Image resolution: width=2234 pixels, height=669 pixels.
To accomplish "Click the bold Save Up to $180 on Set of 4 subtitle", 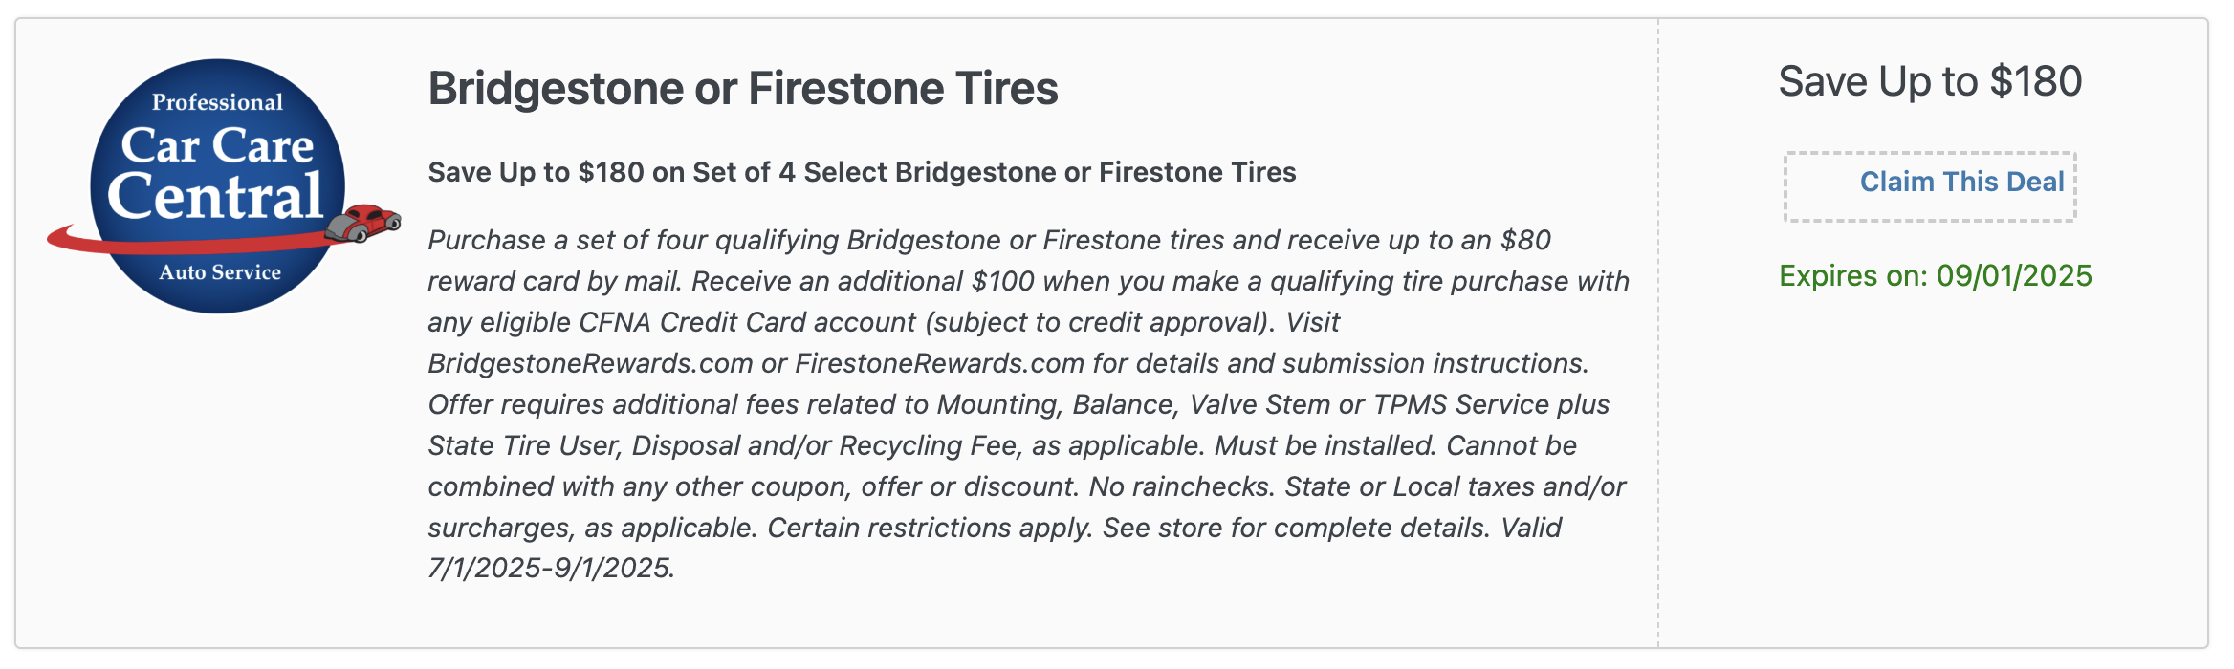I will pos(862,172).
